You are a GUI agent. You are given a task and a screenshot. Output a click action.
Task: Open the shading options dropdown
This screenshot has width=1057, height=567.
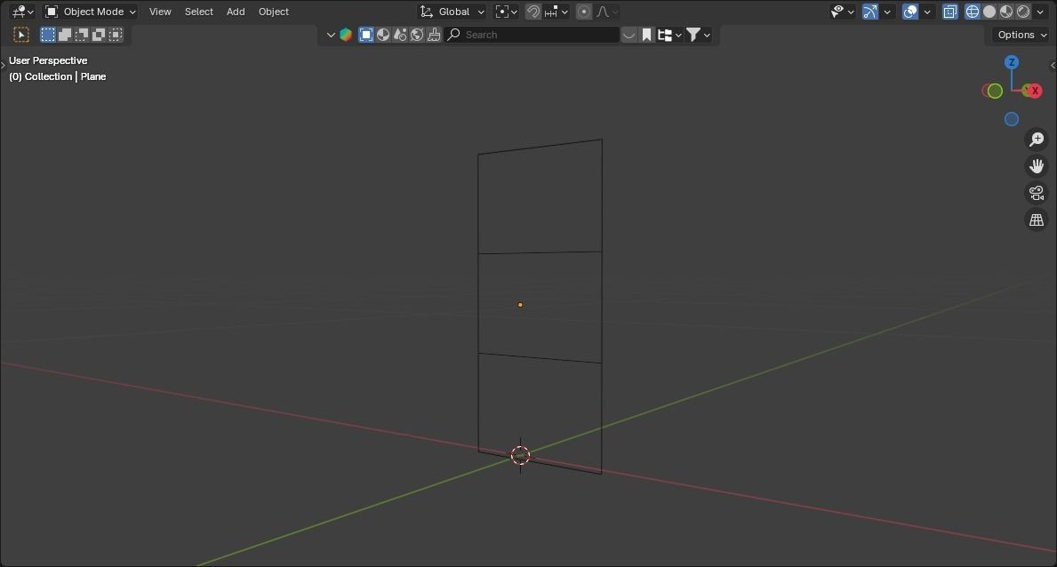(1039, 12)
